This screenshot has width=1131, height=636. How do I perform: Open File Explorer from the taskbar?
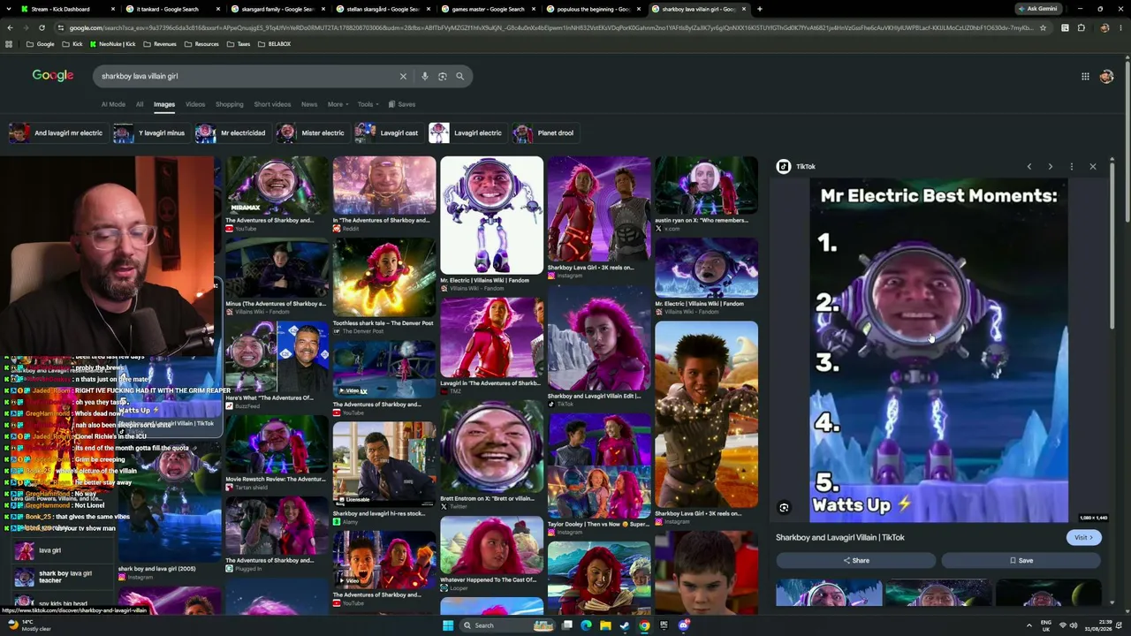click(605, 625)
